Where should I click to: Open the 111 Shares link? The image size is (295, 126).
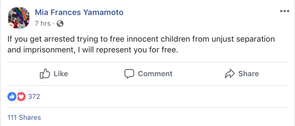coord(24,117)
